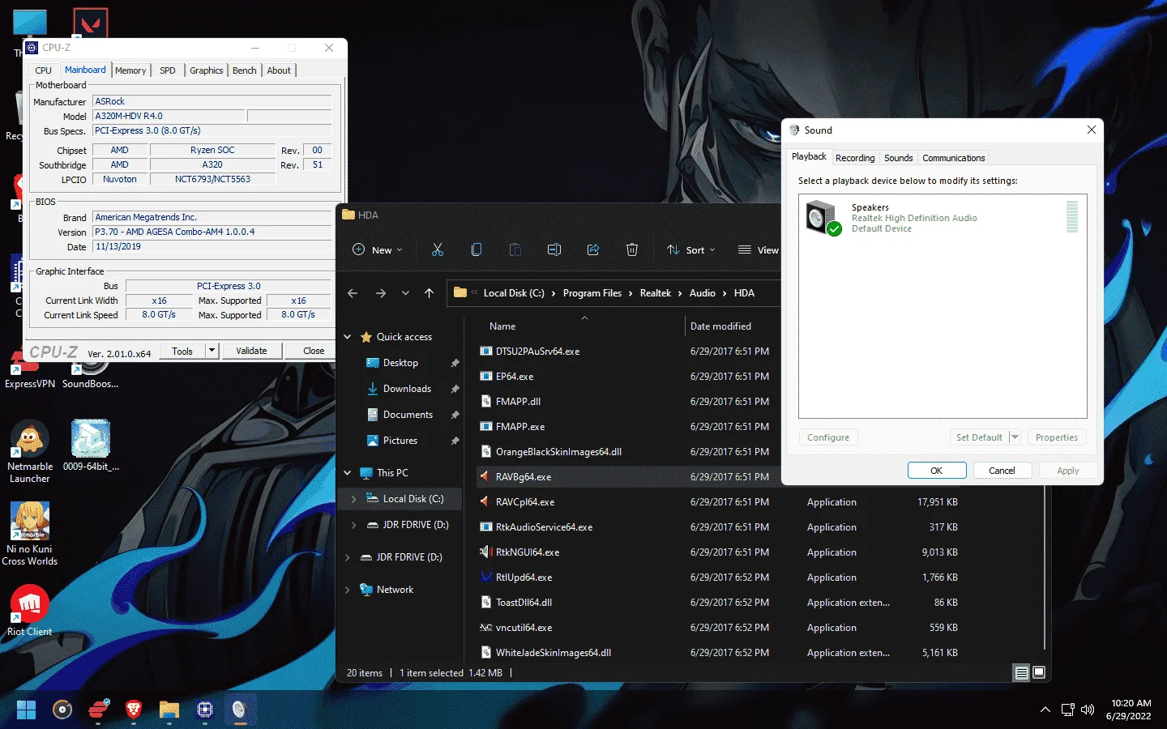The width and height of the screenshot is (1167, 729).
Task: Open the Communications tab in Sound dialog
Action: (954, 158)
